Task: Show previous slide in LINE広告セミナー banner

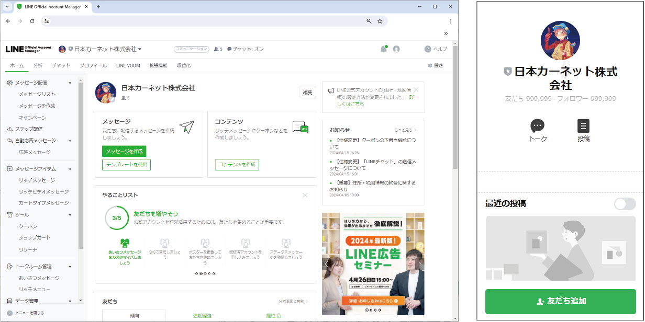Action: click(327, 264)
